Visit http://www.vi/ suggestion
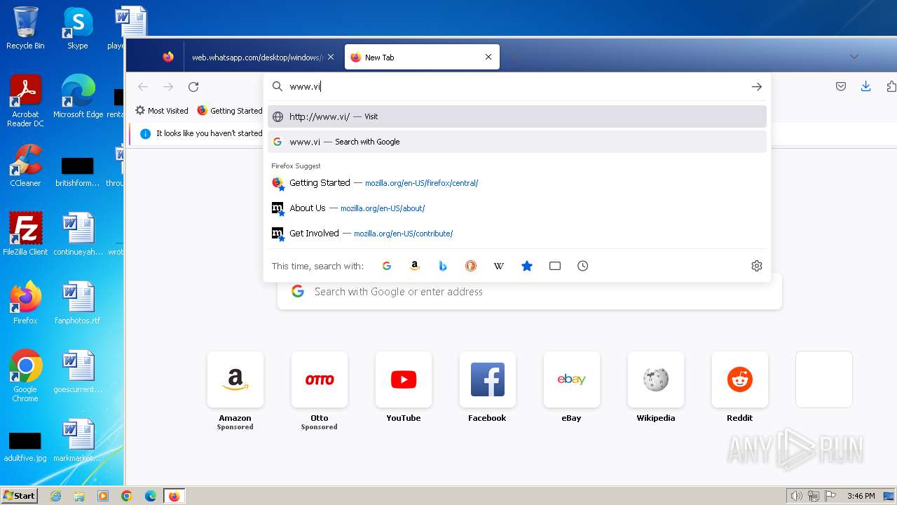Screen dimensions: 897x505 coord(517,116)
